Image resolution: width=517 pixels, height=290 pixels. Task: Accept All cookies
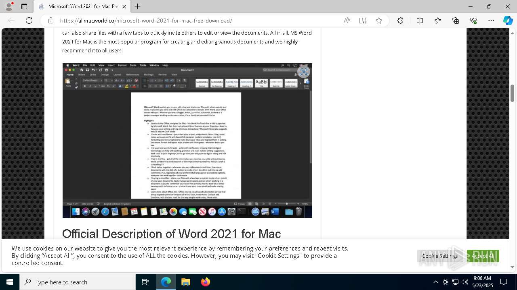point(483,256)
